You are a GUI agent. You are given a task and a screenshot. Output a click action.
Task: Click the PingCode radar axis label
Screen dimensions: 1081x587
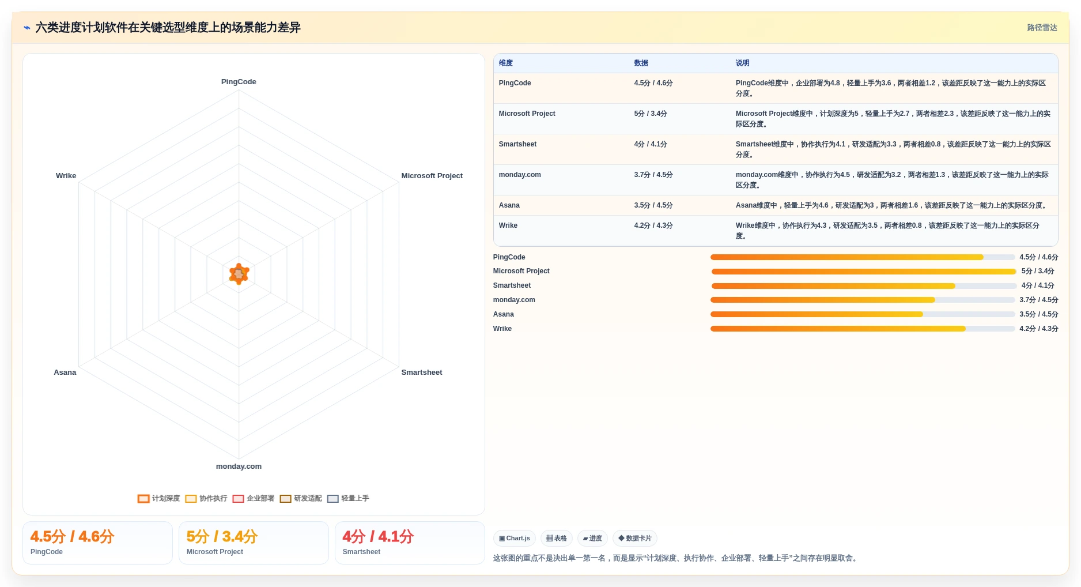(239, 82)
